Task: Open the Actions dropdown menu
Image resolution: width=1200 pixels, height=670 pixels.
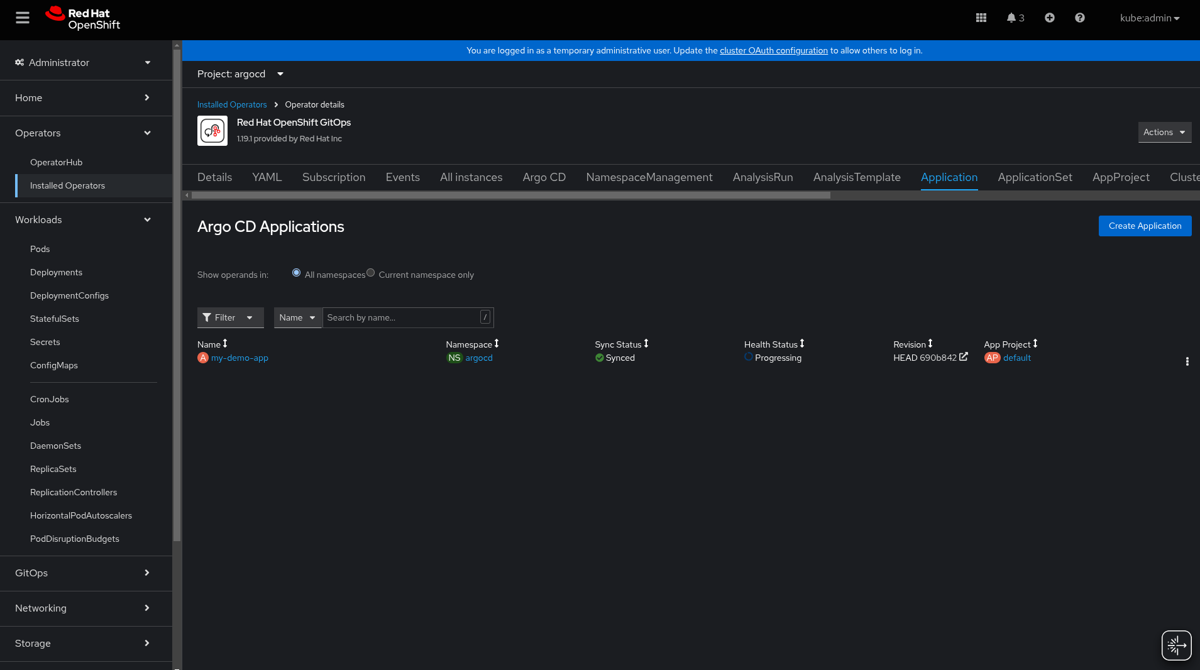Action: coord(1164,132)
